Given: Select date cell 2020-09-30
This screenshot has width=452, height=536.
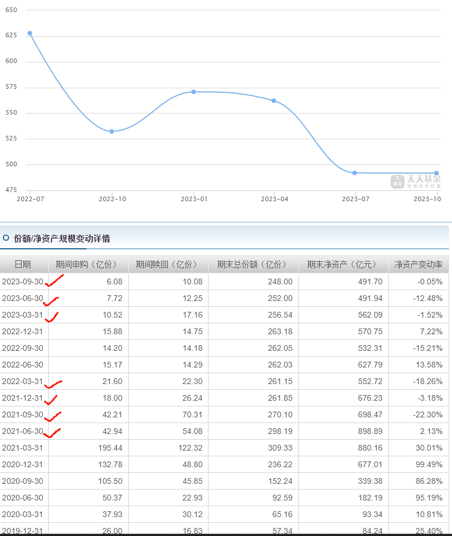Looking at the screenshot, I should [22, 481].
